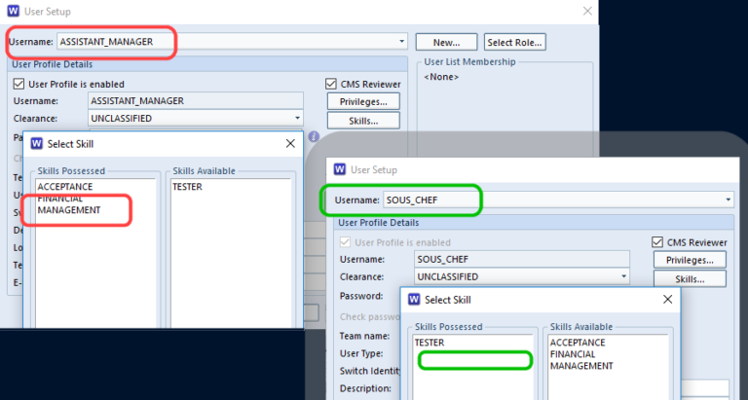Screen dimensions: 748x400
Task: Toggle CMS Reviewer checkbox in SOUS_CHEF window
Action: pyautogui.click(x=656, y=242)
